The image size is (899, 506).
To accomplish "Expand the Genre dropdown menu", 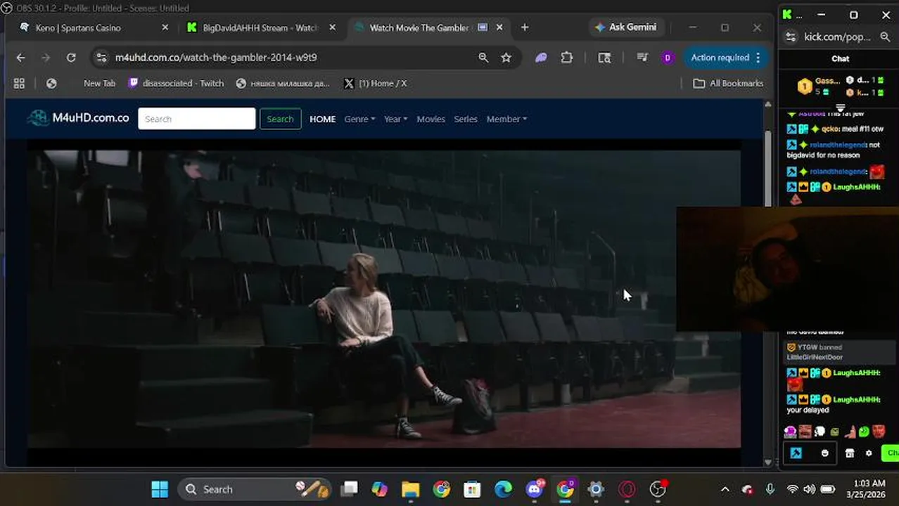I will tap(359, 119).
